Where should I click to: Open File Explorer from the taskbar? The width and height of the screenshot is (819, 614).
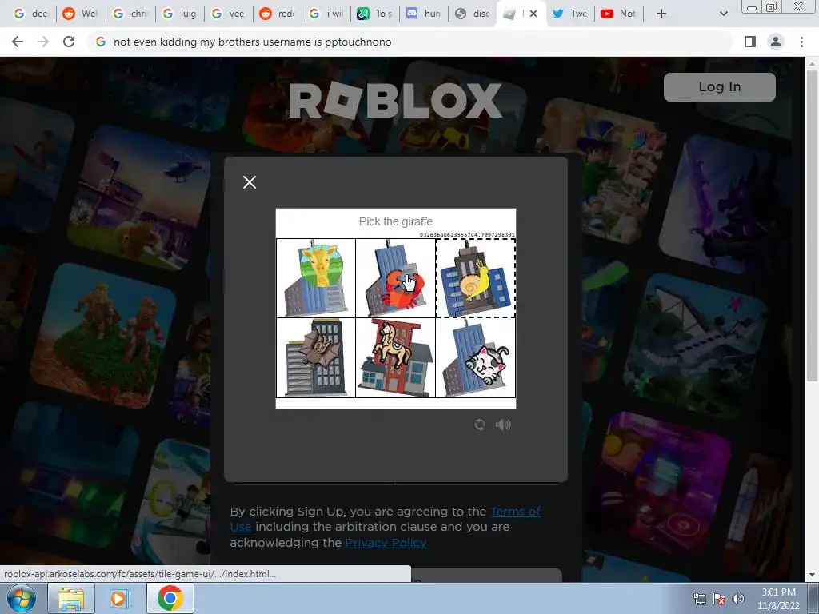coord(71,598)
